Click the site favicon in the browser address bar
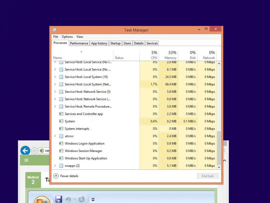Screen dimensions: 270x203 tap(42, 151)
